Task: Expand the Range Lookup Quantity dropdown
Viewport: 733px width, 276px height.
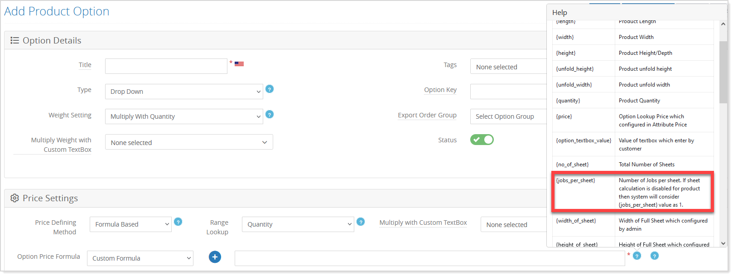Action: (297, 224)
